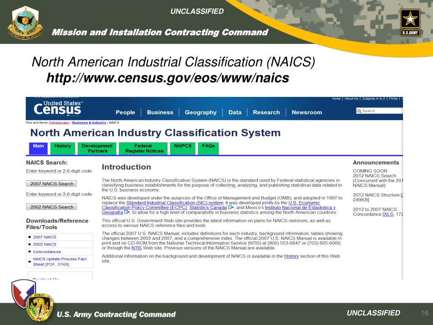Image resolution: width=433 pixels, height=325 pixels.
Task: Open the History section link in text
Action: pyautogui.click(x=291, y=256)
